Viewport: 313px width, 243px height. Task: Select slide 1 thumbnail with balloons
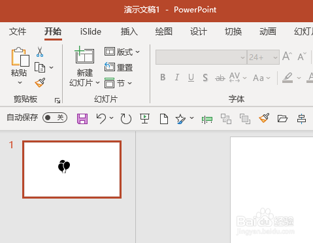[x=72, y=169]
